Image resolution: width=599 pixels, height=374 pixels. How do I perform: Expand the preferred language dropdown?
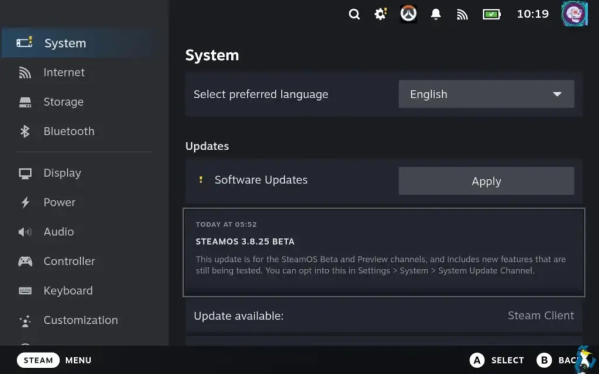(x=486, y=94)
